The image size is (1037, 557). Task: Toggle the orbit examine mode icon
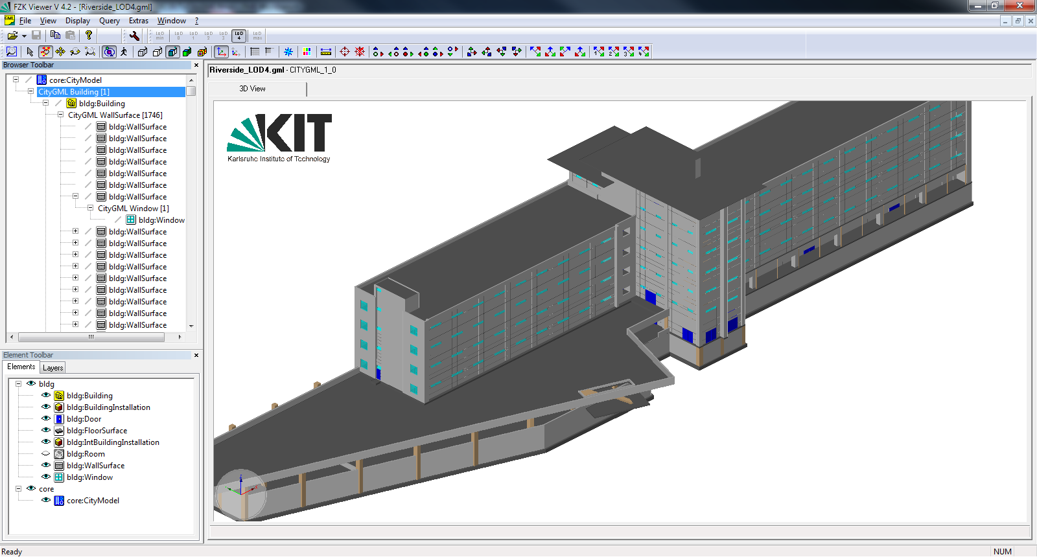110,52
